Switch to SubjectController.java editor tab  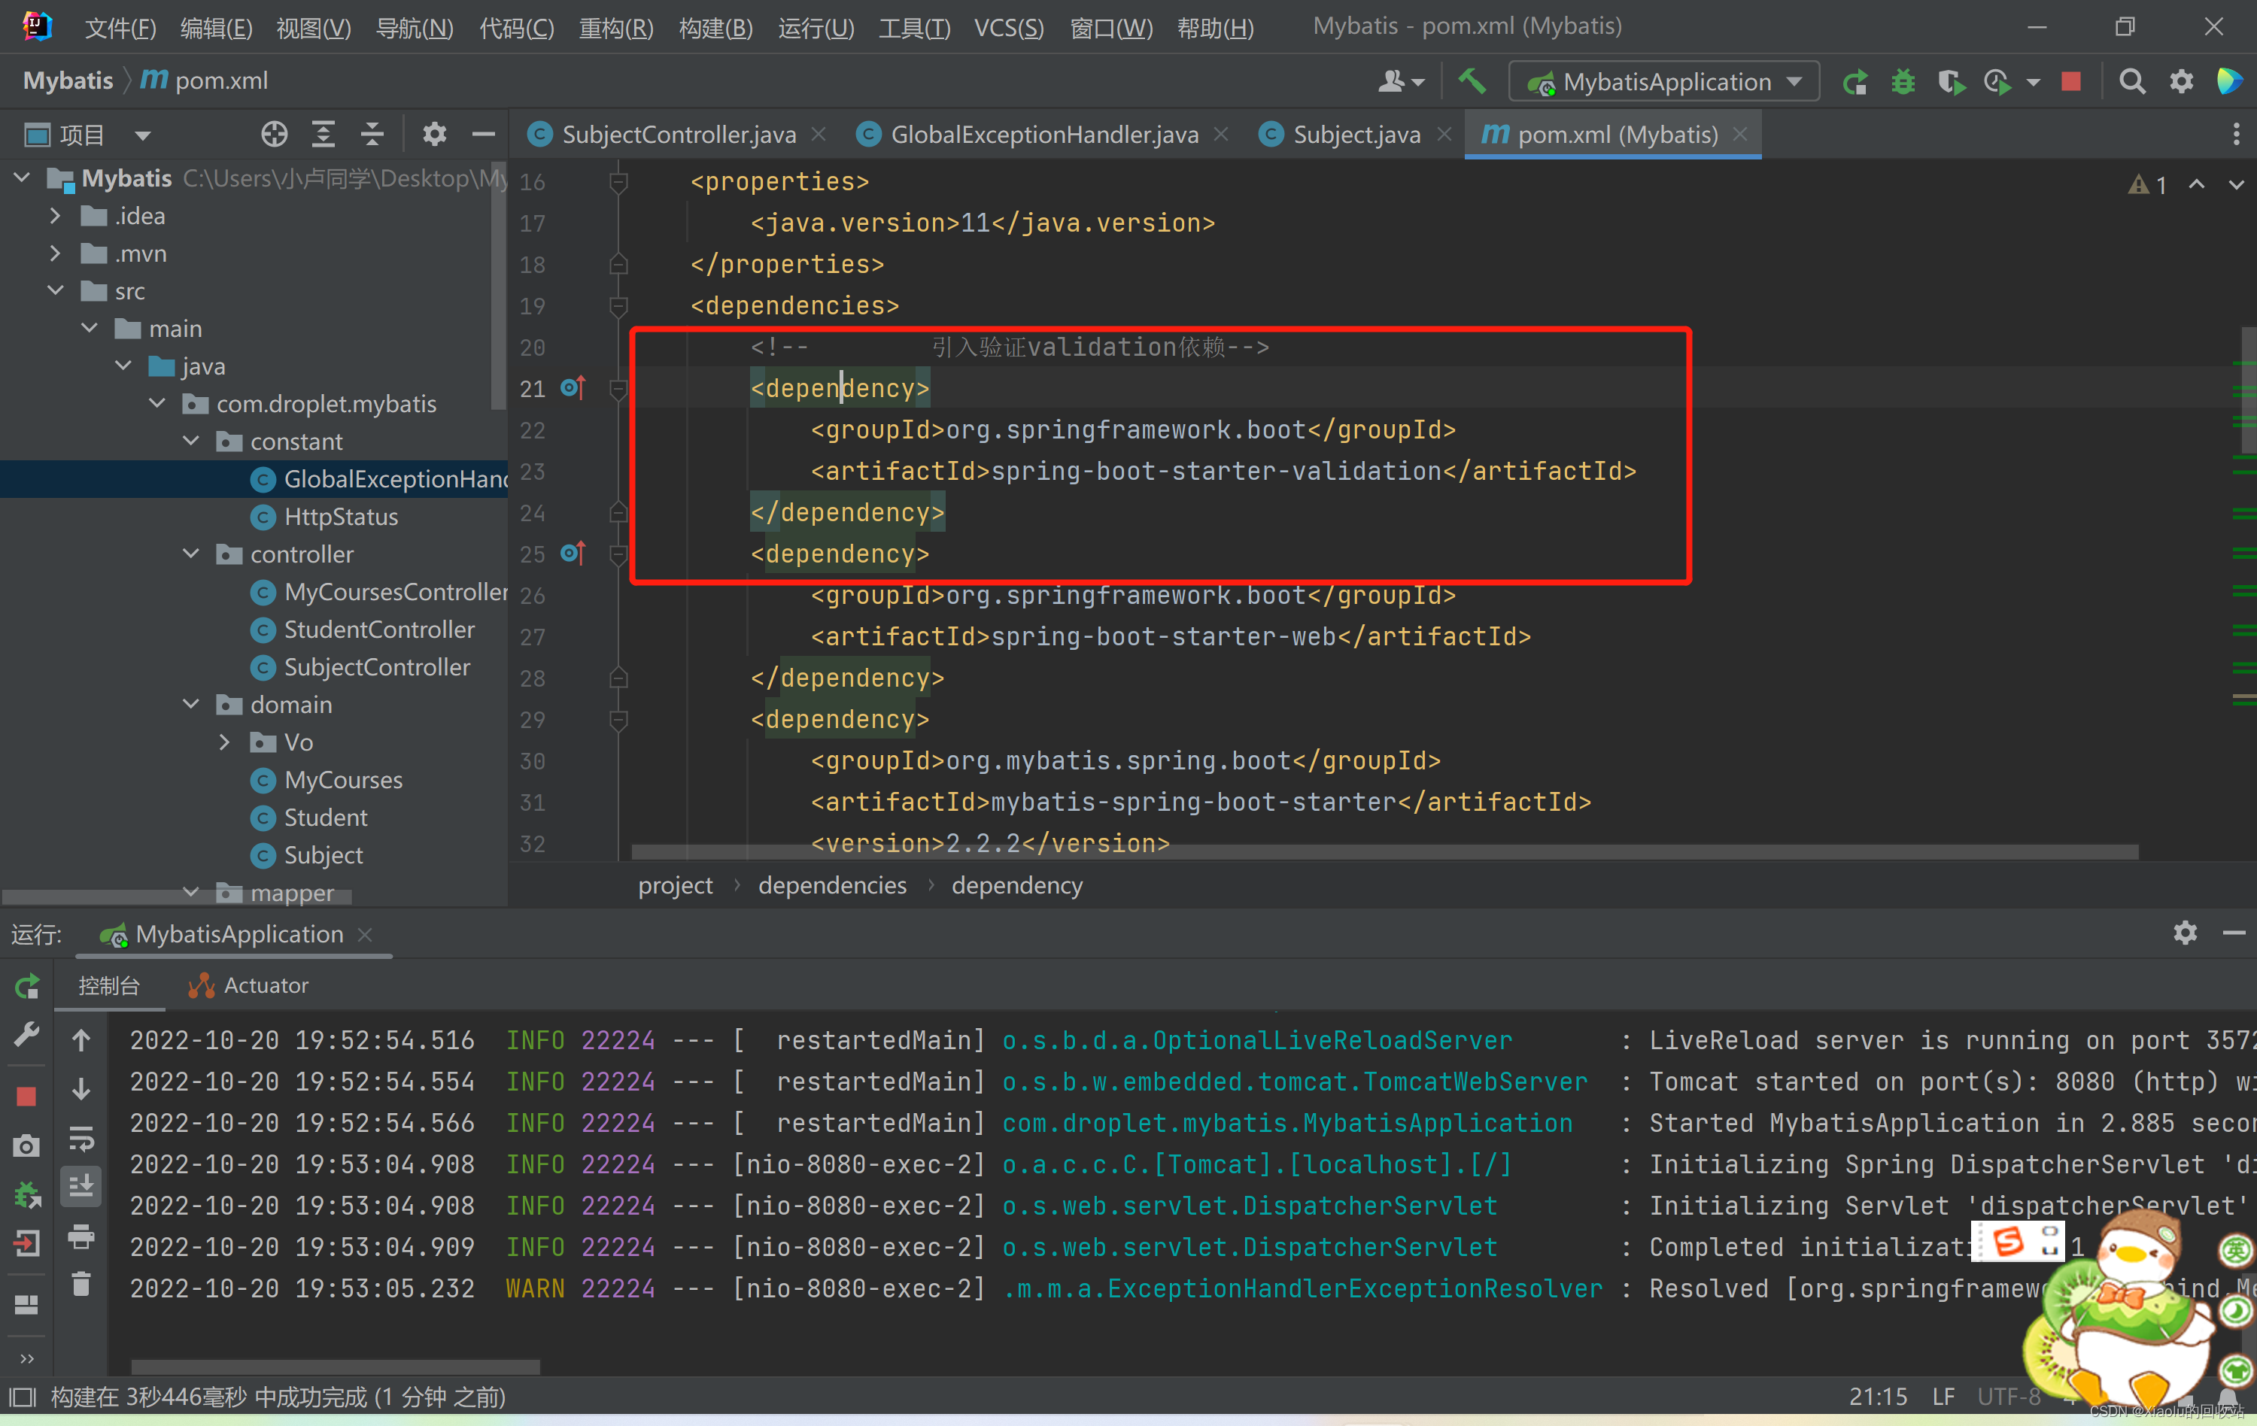[678, 135]
